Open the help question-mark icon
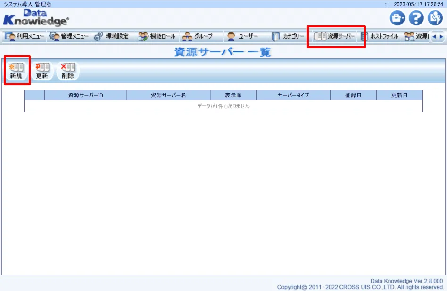 click(416, 18)
